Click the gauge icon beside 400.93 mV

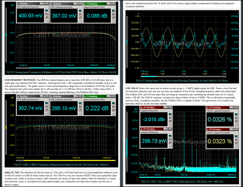pos(46,14)
